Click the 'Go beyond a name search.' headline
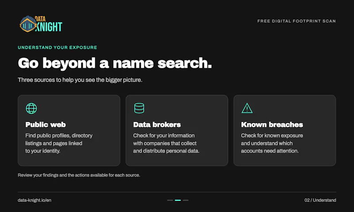 coord(115,63)
